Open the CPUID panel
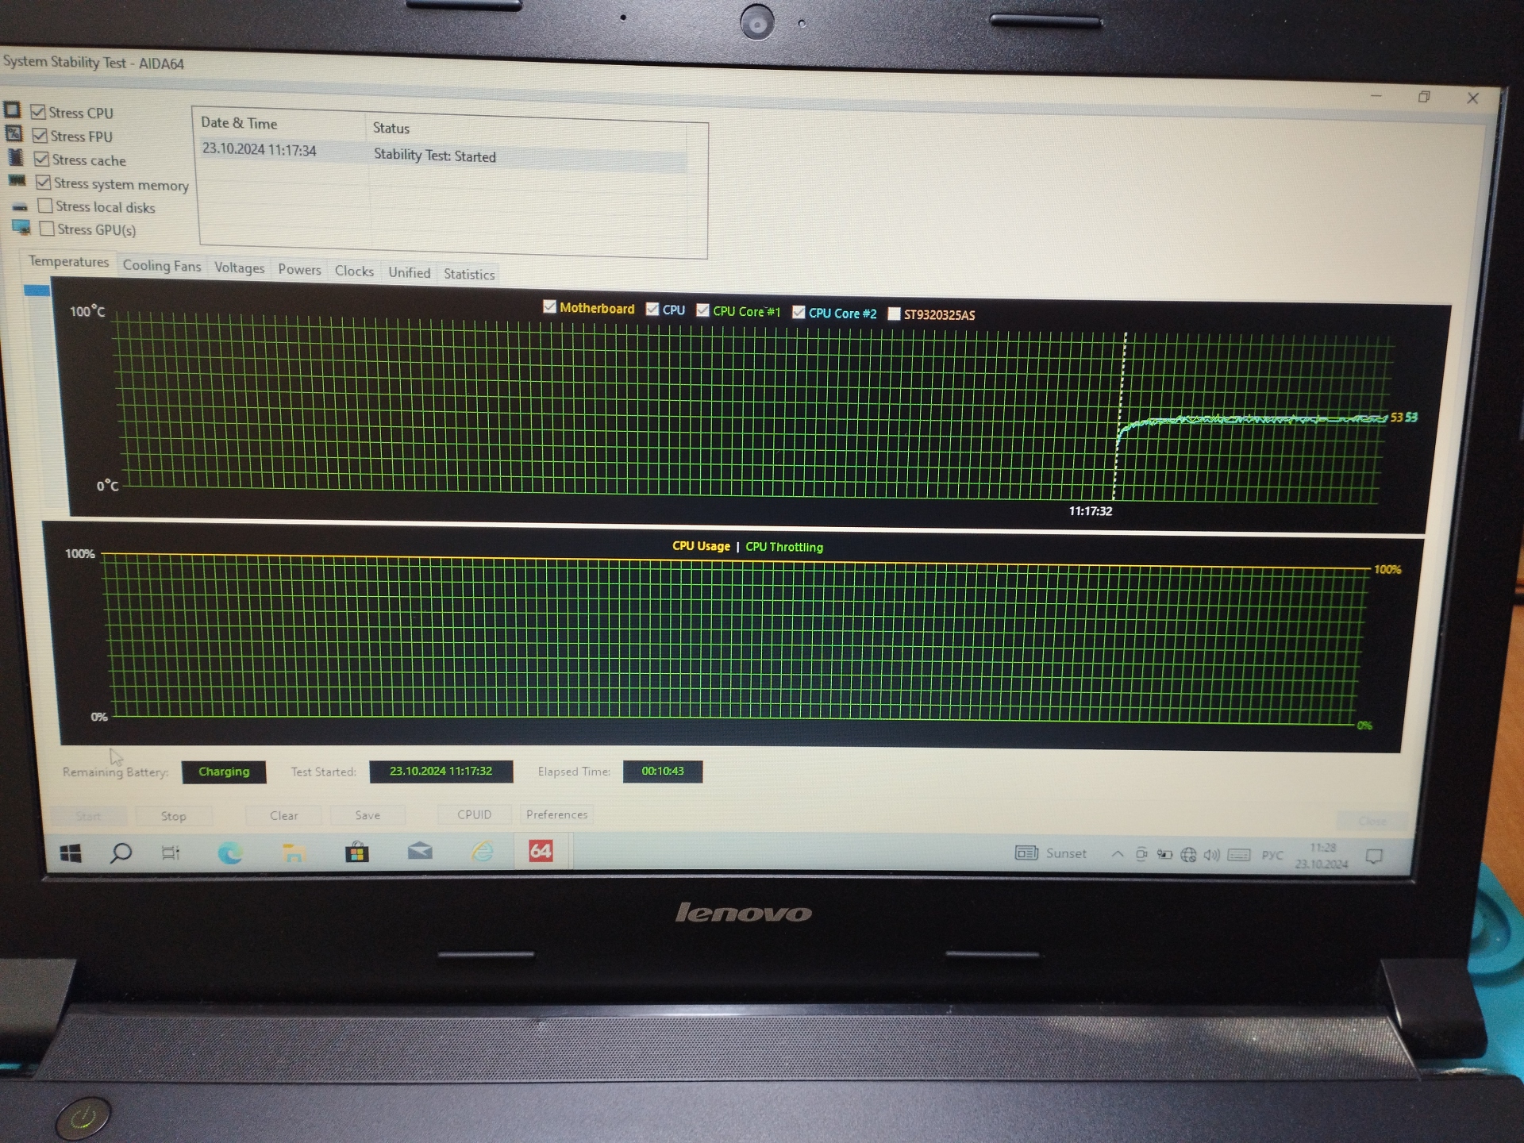The image size is (1524, 1143). pyautogui.click(x=474, y=814)
